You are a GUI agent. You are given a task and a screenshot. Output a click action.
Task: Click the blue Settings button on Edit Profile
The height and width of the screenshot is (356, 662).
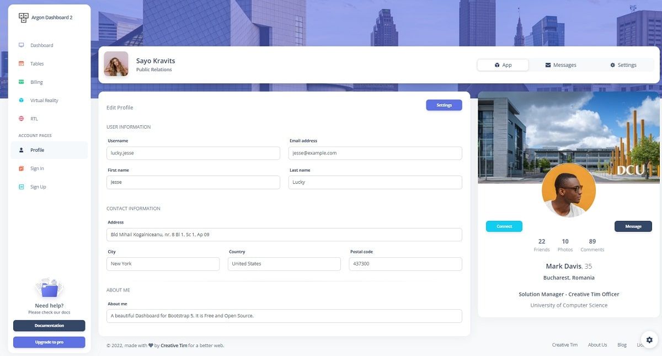pos(444,105)
